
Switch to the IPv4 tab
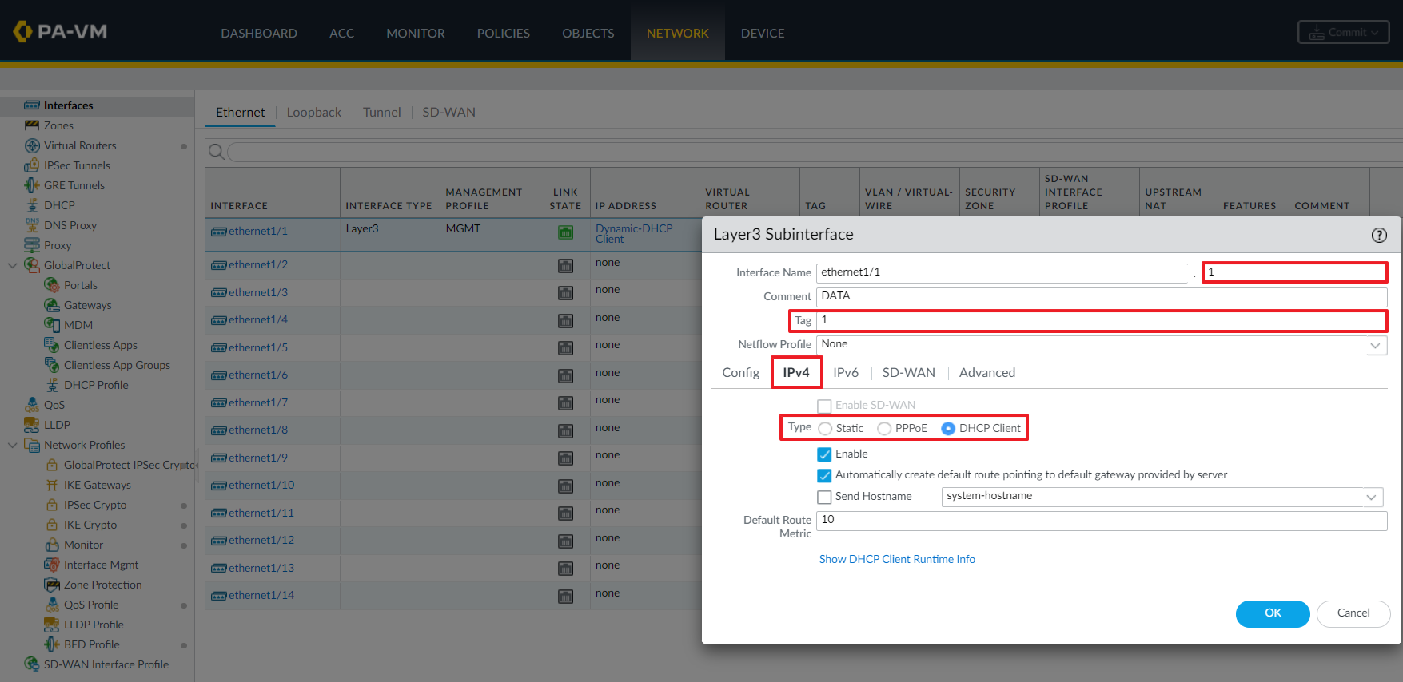click(796, 373)
